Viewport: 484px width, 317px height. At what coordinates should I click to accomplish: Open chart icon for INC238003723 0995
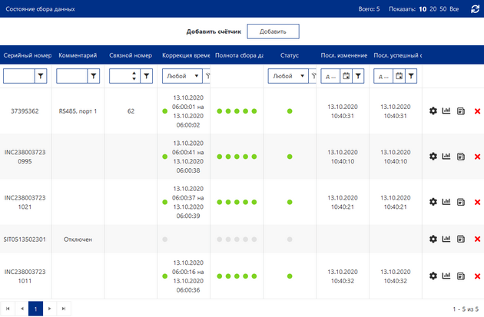coord(446,156)
